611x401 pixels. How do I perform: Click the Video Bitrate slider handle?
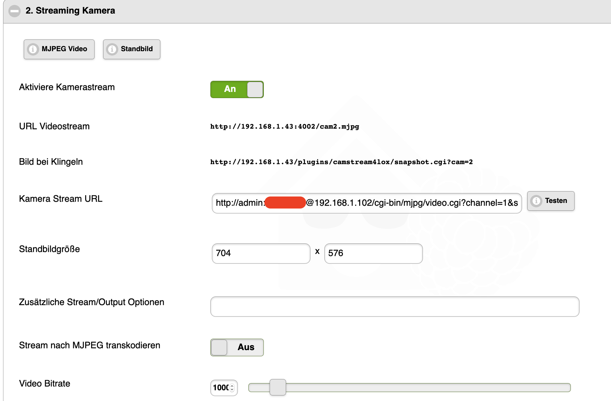278,387
